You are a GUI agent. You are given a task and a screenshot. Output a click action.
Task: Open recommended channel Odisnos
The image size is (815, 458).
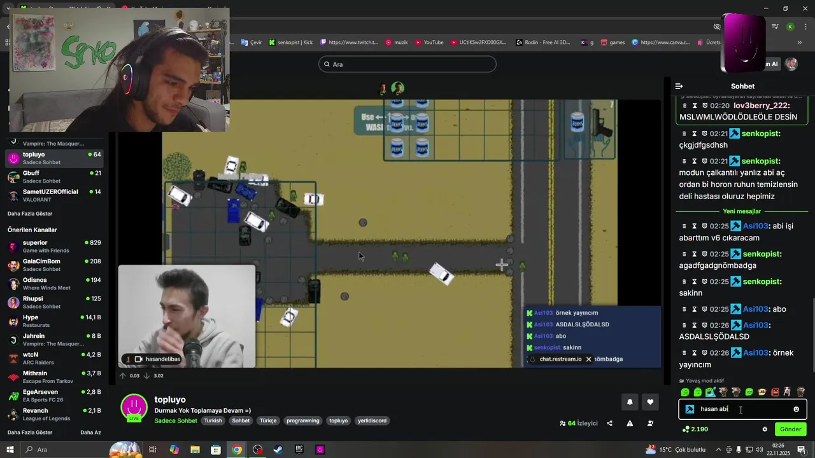(54, 284)
